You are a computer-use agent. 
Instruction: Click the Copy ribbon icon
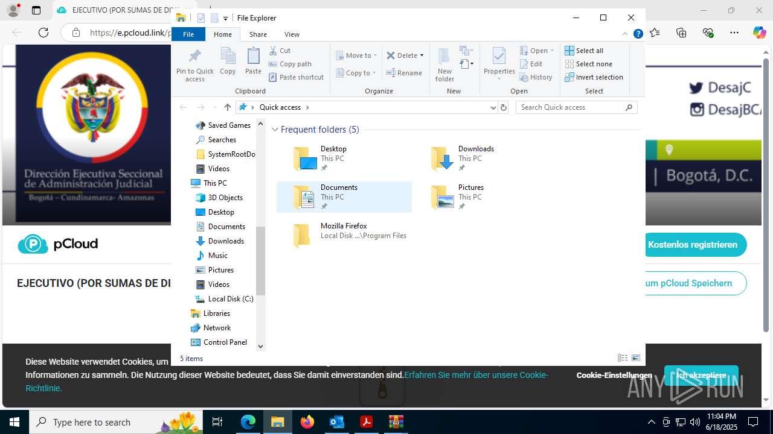(228, 61)
